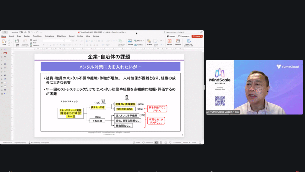
Task: Open the Add-ins icon
Action: (169, 41)
